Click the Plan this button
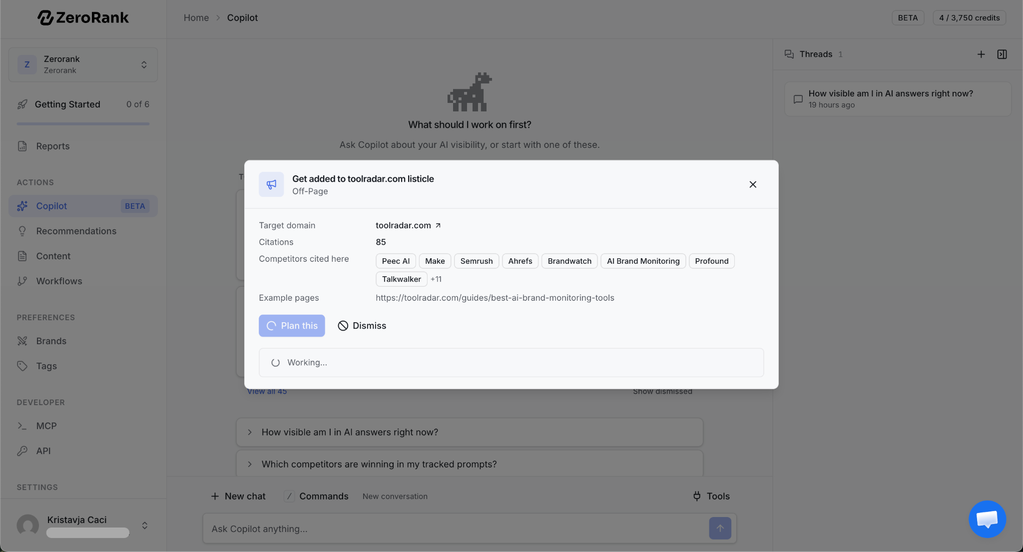 coord(292,326)
